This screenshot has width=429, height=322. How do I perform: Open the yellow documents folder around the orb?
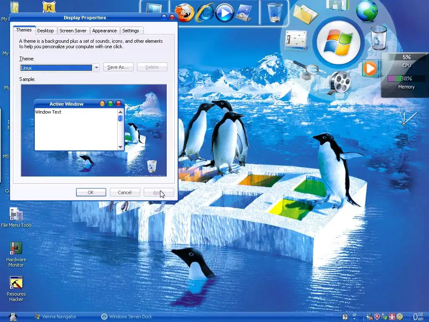point(305,14)
